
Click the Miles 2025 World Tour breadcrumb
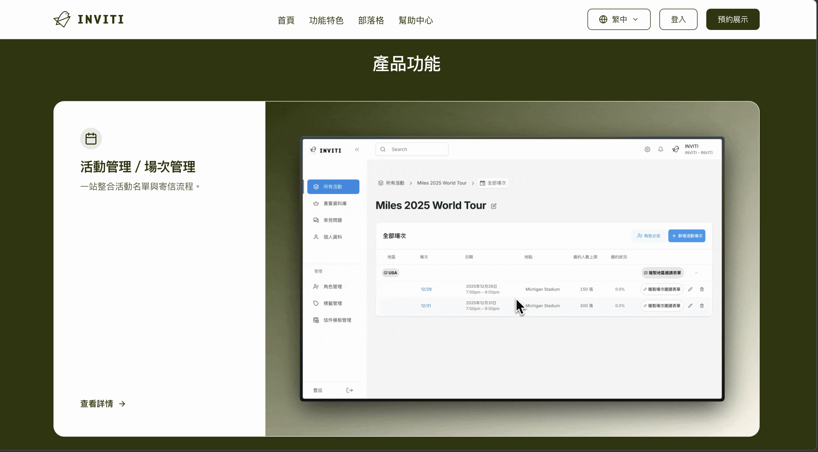pyautogui.click(x=442, y=183)
